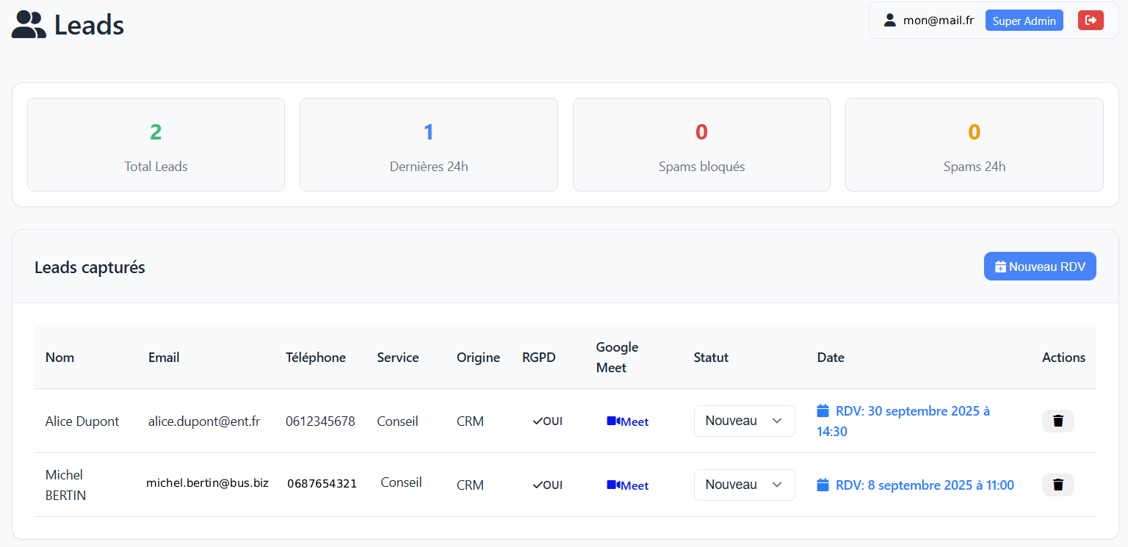This screenshot has width=1128, height=547.
Task: Click calendar icon next to 30 septembre RDV
Action: [823, 410]
